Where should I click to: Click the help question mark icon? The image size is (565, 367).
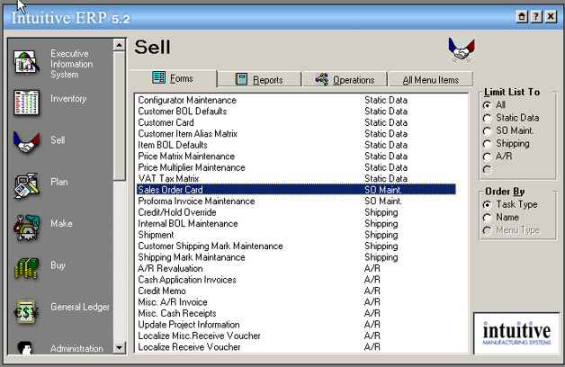tap(536, 16)
